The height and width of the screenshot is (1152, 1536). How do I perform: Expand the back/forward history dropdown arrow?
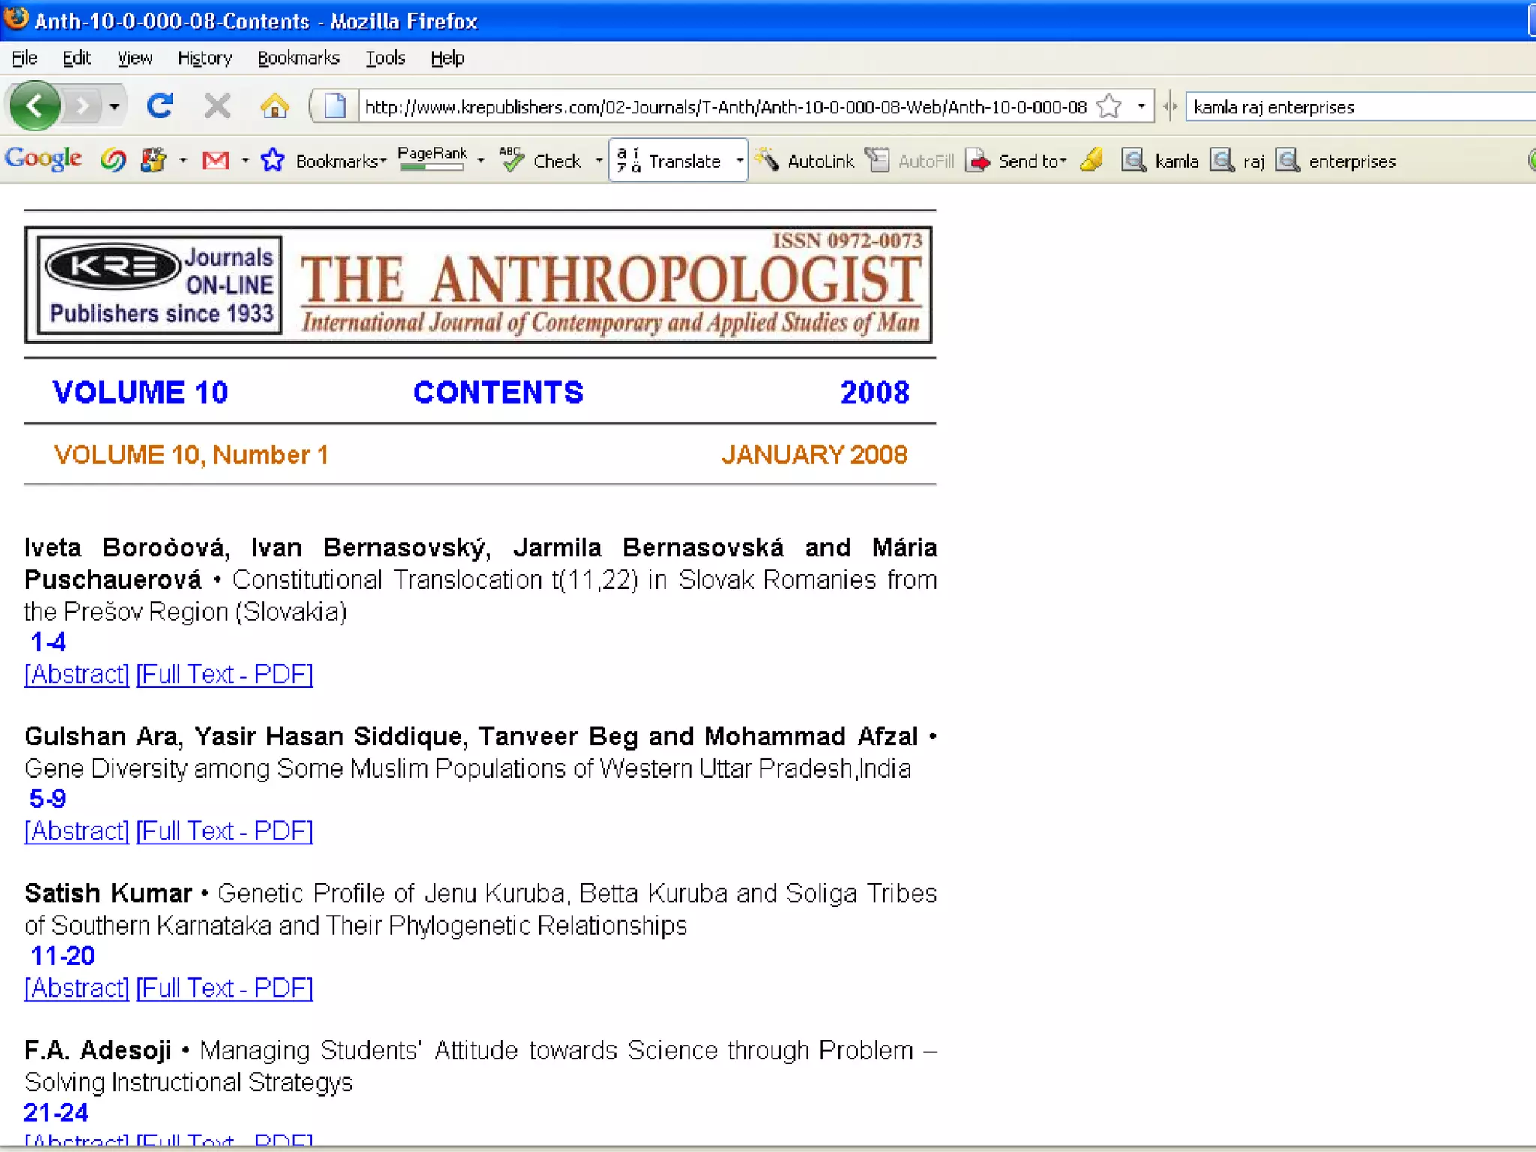[114, 106]
